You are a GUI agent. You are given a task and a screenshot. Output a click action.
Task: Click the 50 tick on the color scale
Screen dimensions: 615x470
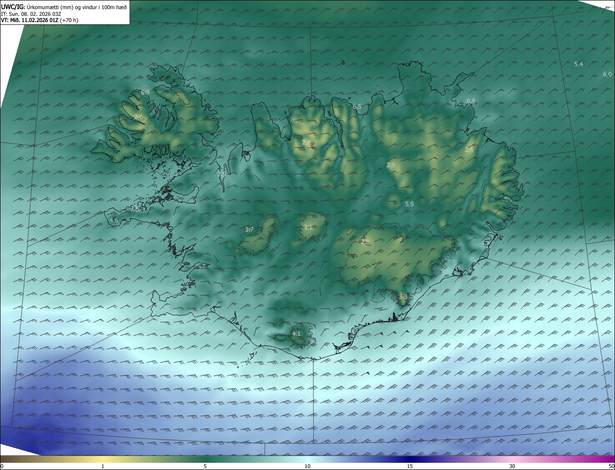coord(611,466)
